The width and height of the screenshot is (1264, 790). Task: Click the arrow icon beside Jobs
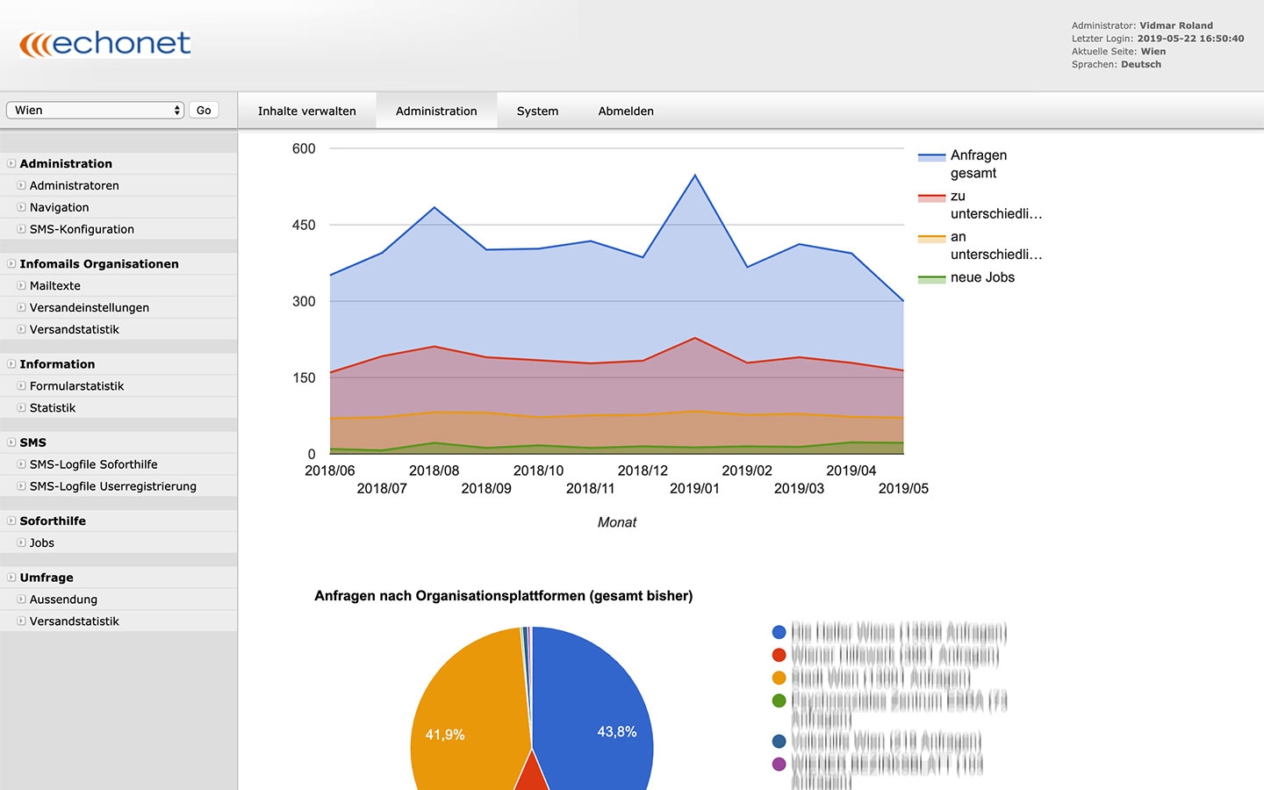21,542
